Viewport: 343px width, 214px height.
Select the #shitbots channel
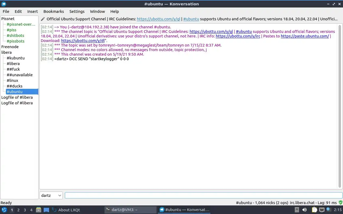(x=15, y=36)
